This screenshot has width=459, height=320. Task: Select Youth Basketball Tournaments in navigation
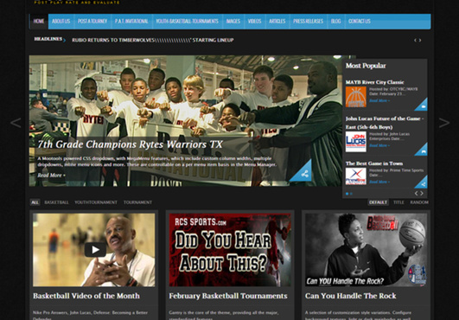tap(187, 22)
